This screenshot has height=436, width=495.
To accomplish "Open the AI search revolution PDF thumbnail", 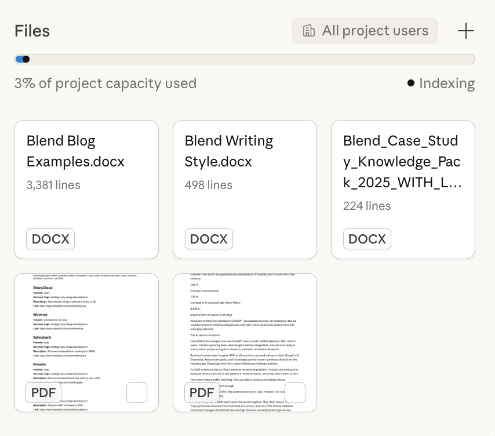I will (245, 330).
